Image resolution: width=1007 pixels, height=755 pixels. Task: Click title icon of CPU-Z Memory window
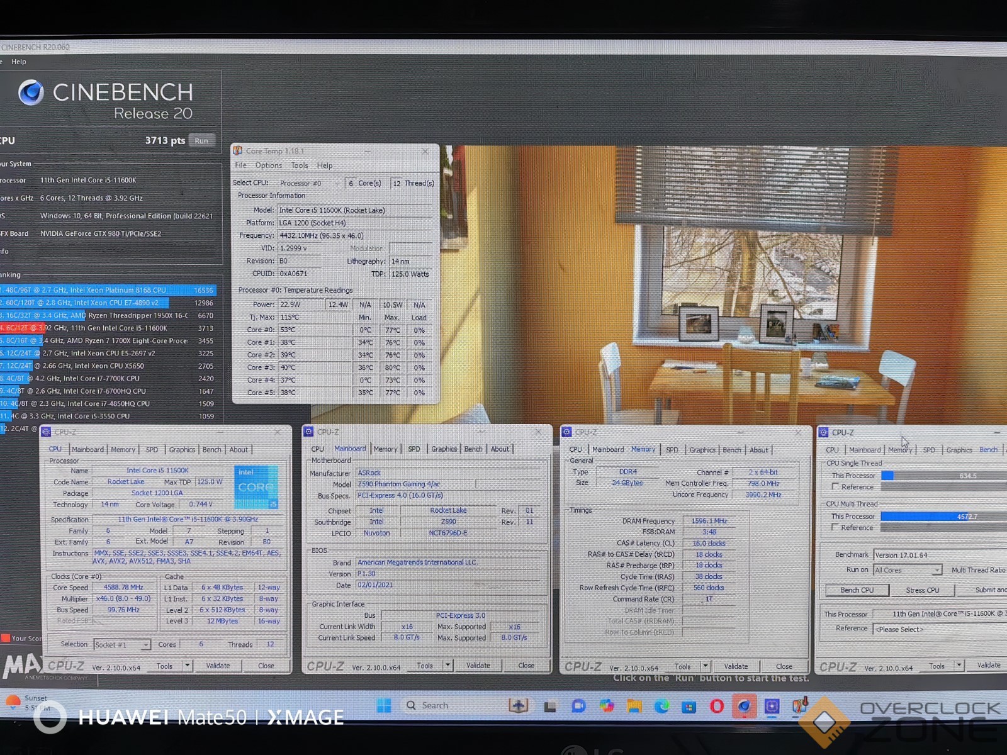566,432
